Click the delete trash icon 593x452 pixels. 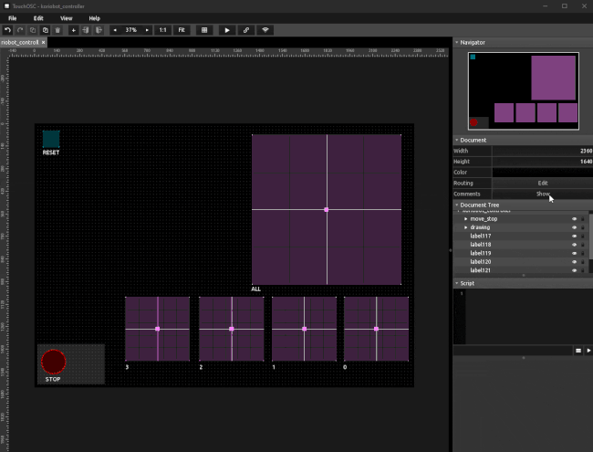pyautogui.click(x=57, y=30)
